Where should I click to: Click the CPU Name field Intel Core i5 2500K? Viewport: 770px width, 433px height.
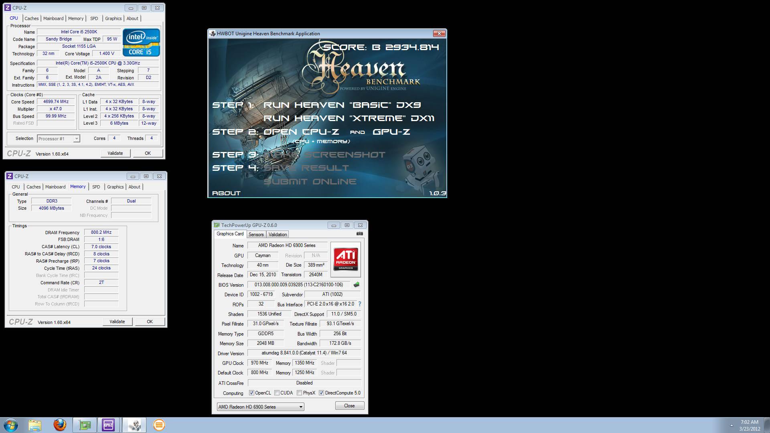(79, 32)
